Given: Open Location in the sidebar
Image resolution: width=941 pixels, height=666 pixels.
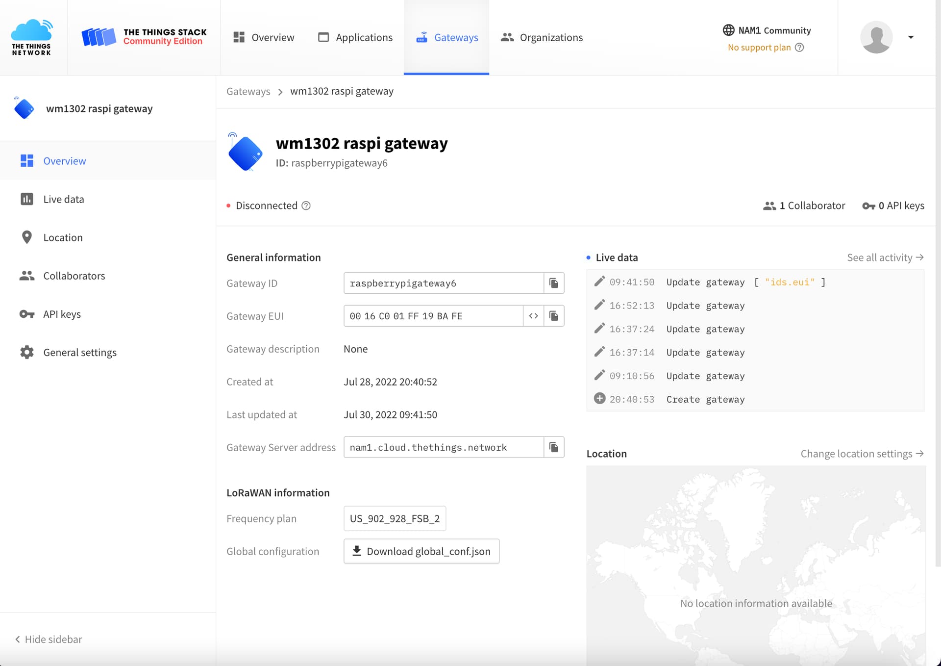Looking at the screenshot, I should 108,237.
